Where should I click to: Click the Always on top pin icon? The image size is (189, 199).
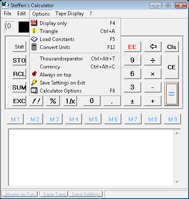tap(34, 74)
